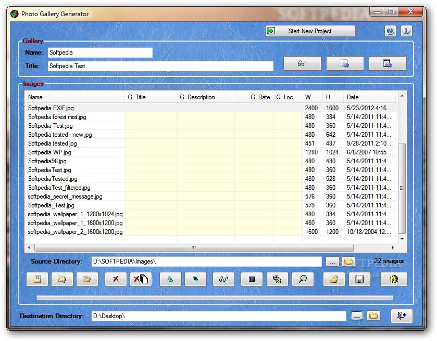The width and height of the screenshot is (437, 341).
Task: Remove selected image with red X icon
Action: [x=116, y=279]
